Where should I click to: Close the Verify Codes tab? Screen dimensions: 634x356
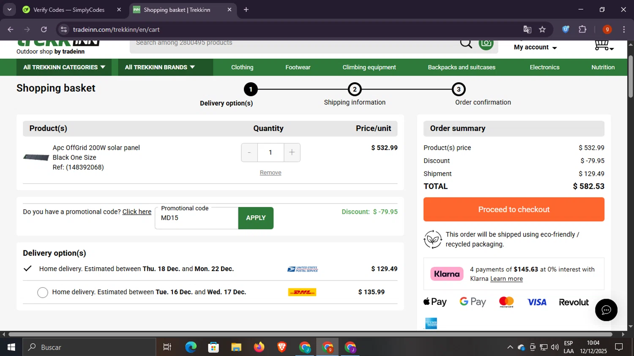[119, 10]
